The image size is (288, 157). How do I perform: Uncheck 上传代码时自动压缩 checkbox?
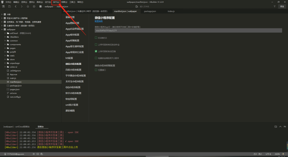coord(96,51)
